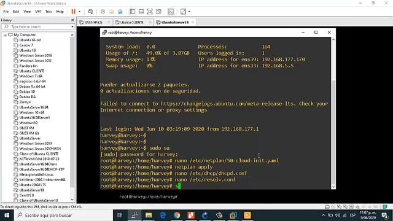The image size is (393, 221).
Task: Select Windows 7 x64 in the library
Action: pos(31,76)
